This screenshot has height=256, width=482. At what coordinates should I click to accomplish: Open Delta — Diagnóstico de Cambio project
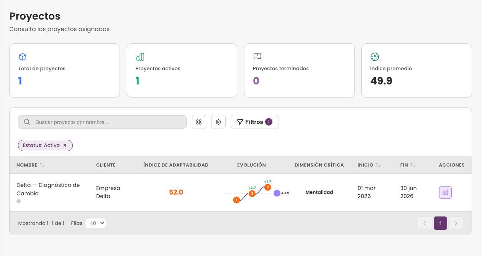pos(48,189)
